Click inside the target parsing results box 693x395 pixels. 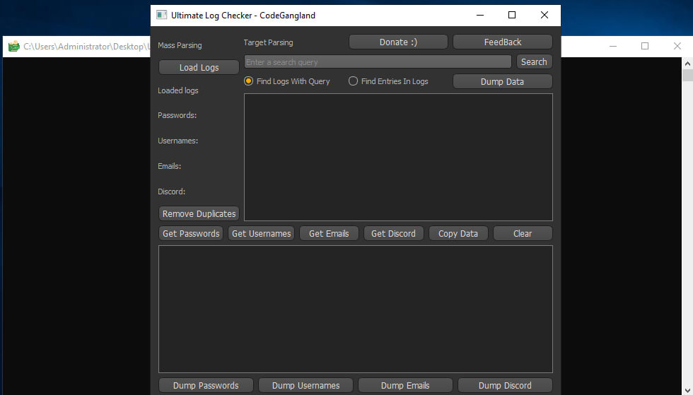pyautogui.click(x=398, y=158)
